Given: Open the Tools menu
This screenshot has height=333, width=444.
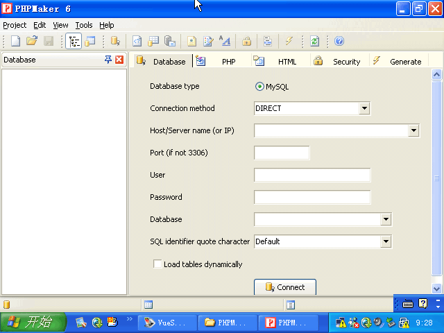Looking at the screenshot, I should 83,25.
